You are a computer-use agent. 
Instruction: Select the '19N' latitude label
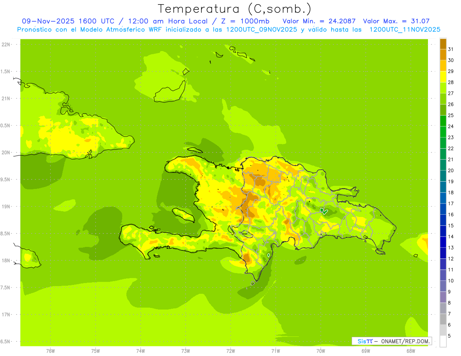pos(5,207)
